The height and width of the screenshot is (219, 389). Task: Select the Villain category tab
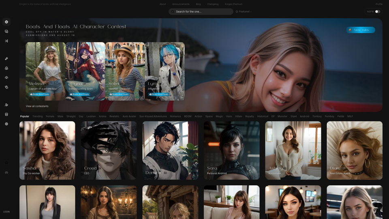(238, 116)
